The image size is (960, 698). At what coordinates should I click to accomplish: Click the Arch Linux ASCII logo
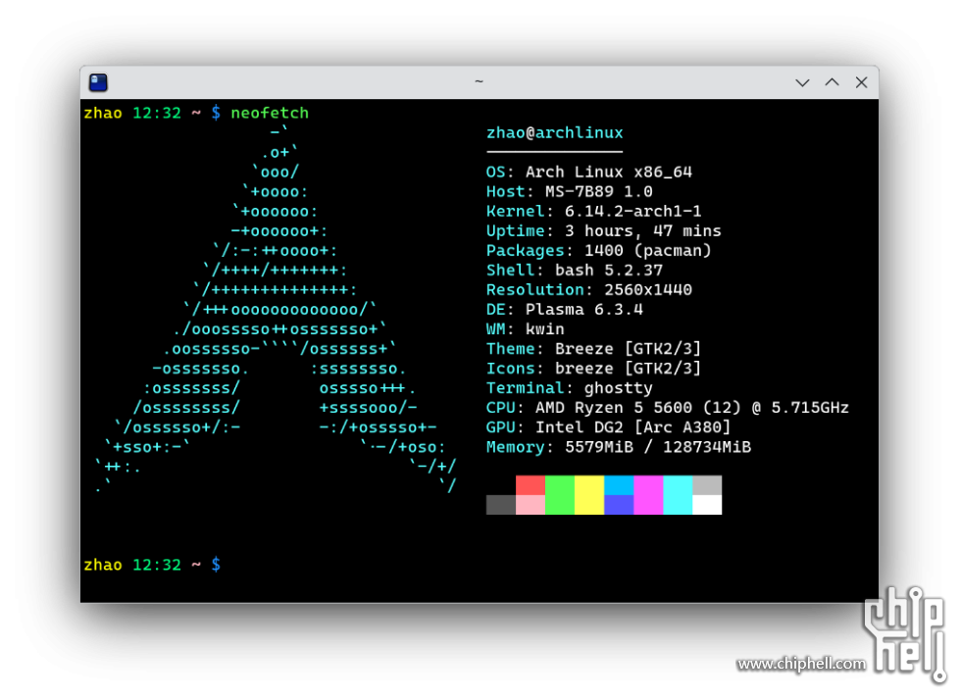point(276,309)
